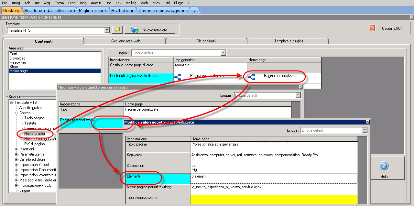This screenshot has height=206, width=414.
Task: Click the Nuovo template button
Action: (150, 30)
